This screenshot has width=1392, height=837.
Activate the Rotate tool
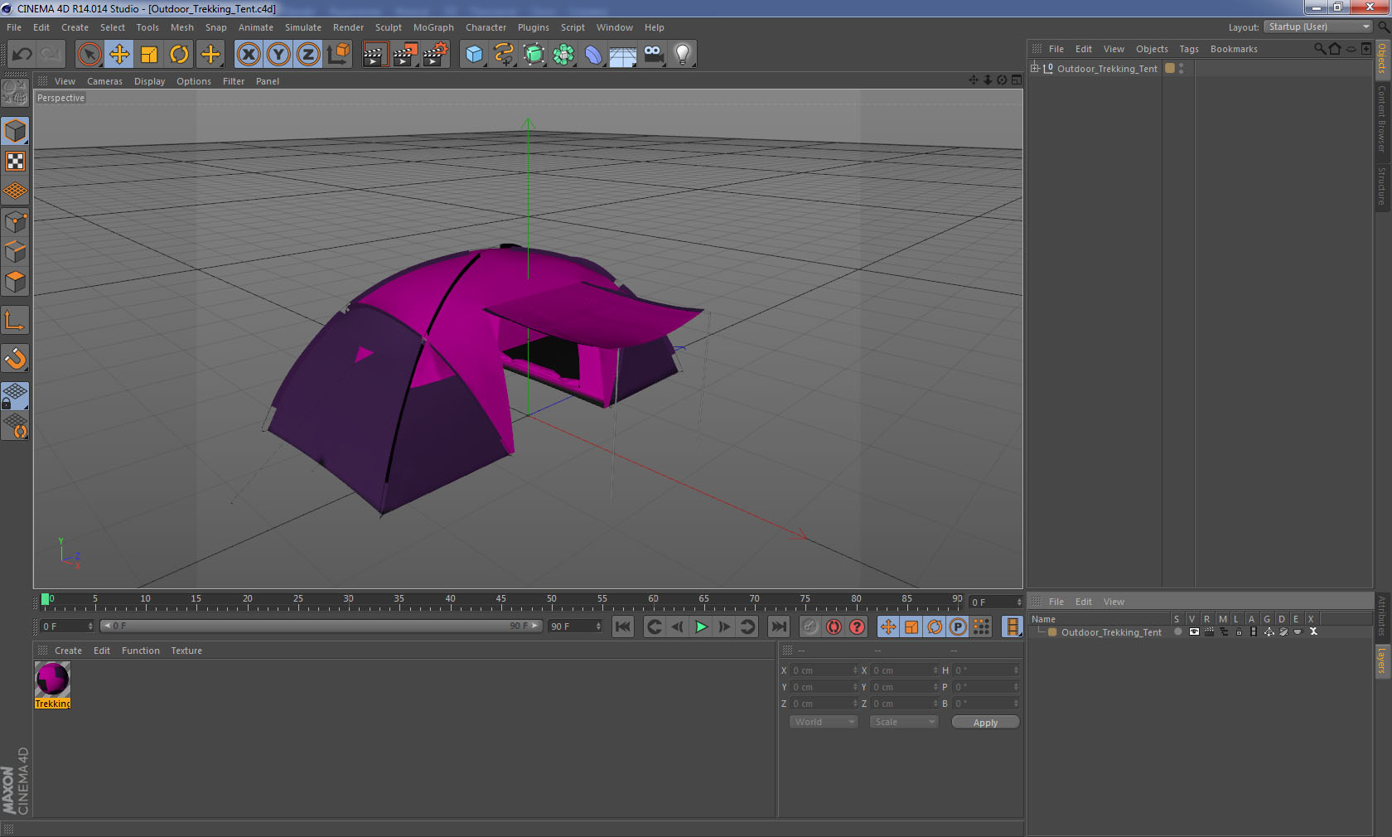point(179,55)
